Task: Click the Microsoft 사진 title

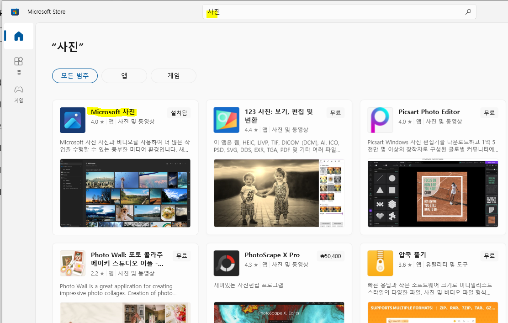Action: 113,112
